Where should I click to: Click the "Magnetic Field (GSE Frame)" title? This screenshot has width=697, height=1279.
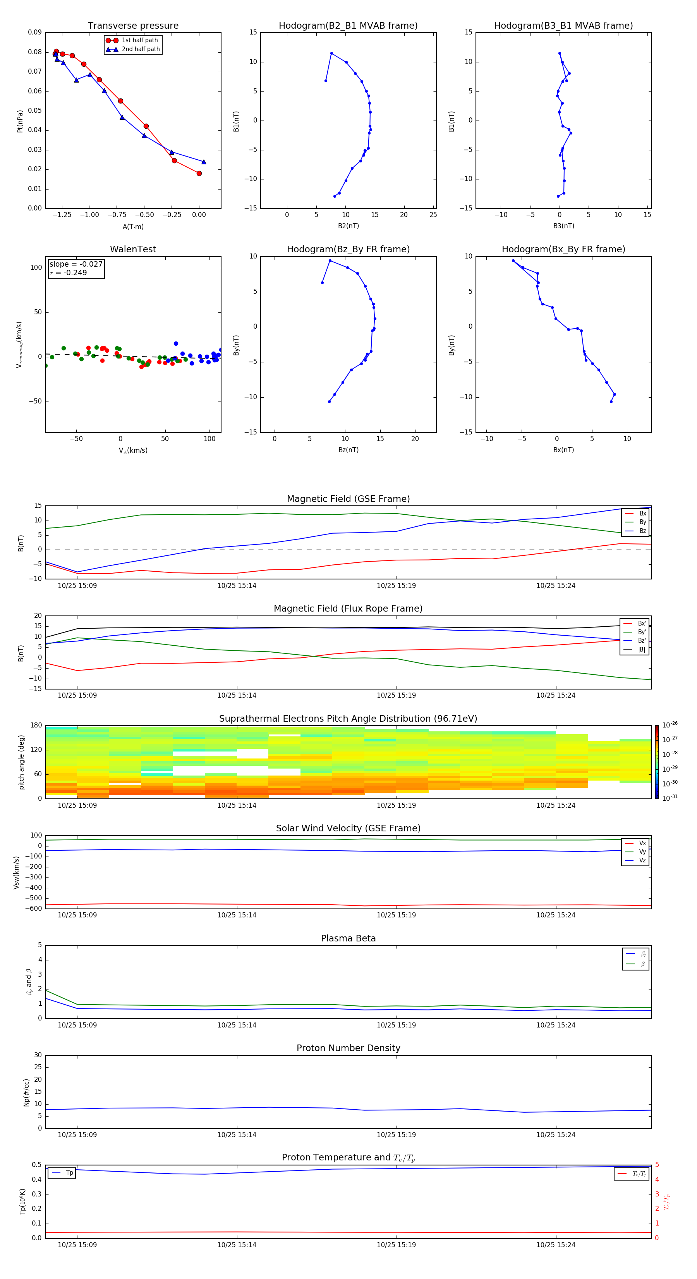348,499
